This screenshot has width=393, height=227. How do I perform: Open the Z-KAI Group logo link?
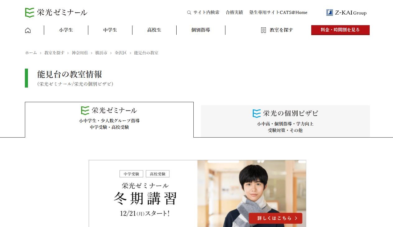pos(346,12)
